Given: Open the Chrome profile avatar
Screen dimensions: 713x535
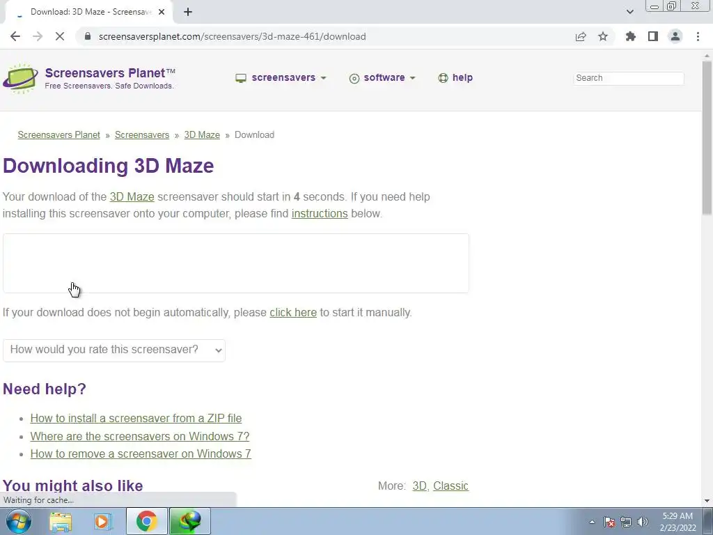Looking at the screenshot, I should tap(675, 36).
